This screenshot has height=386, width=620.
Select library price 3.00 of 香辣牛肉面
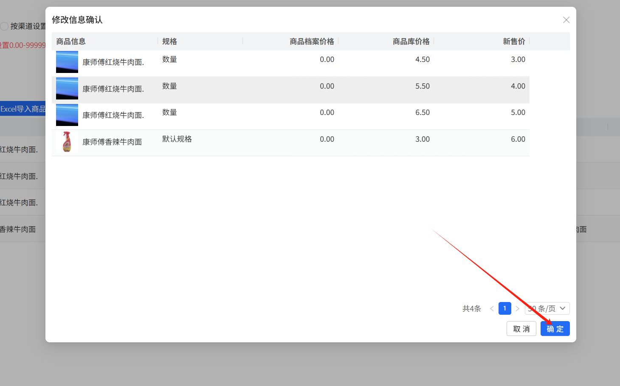point(423,139)
